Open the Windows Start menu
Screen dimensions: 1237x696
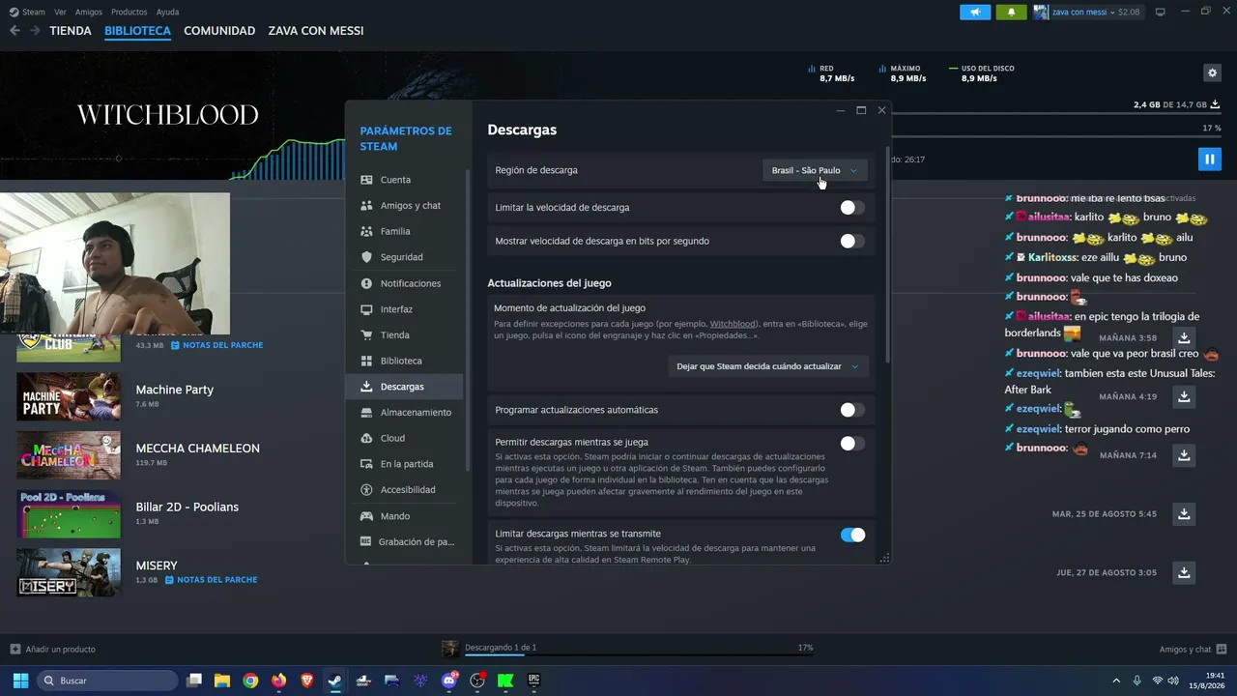point(20,681)
